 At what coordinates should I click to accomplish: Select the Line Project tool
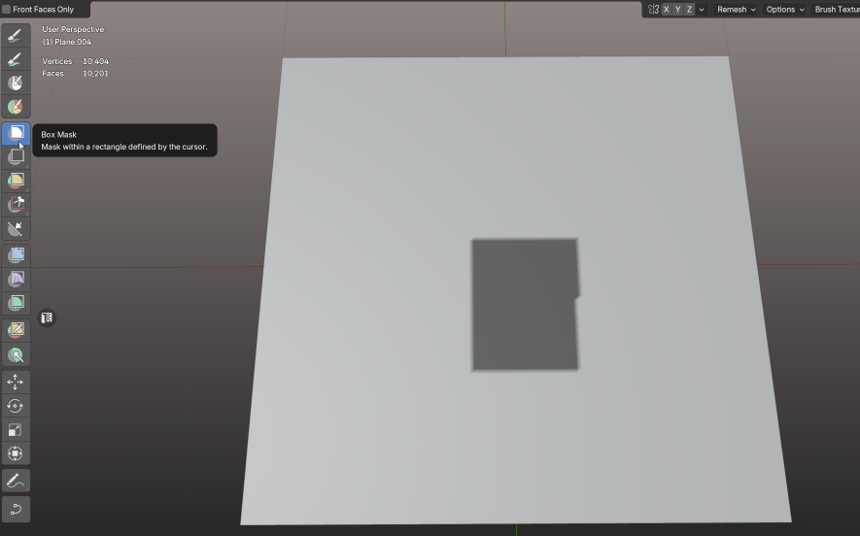pos(16,228)
